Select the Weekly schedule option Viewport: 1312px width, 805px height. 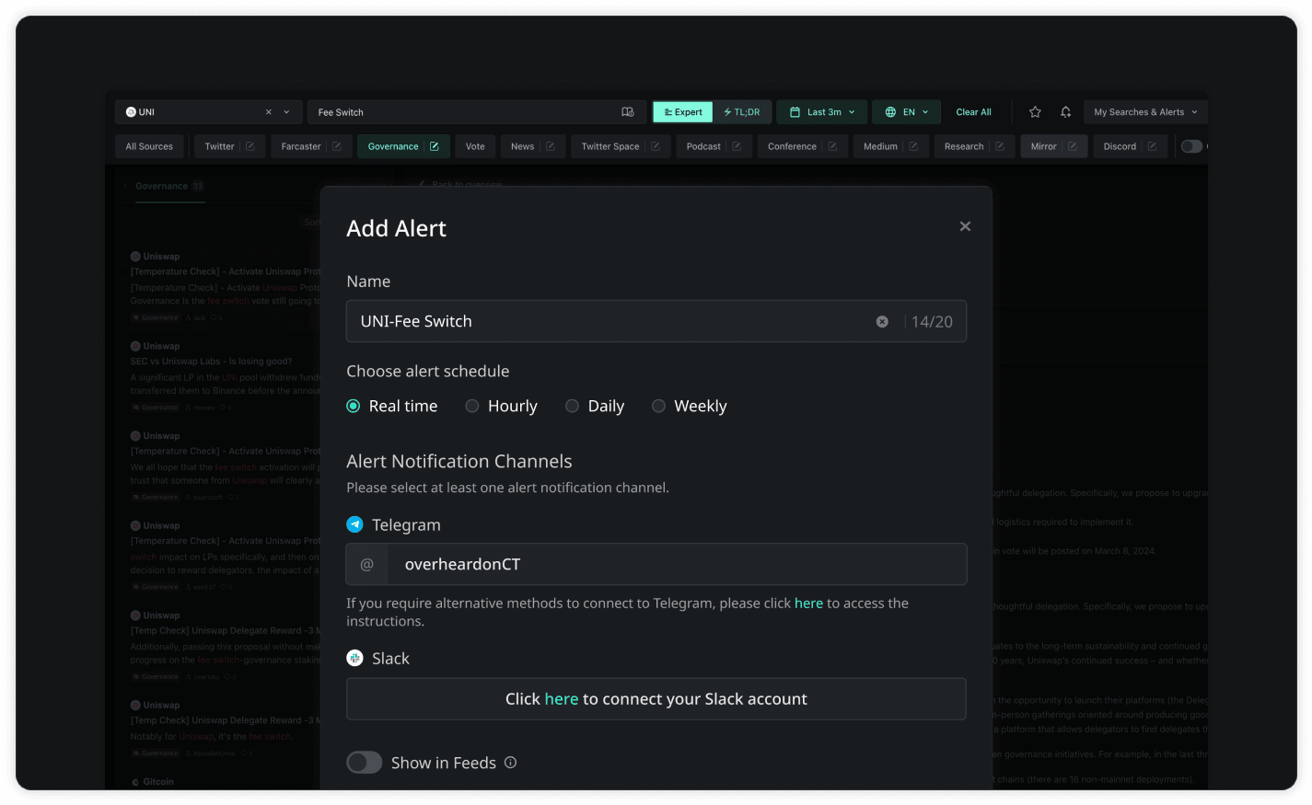click(x=690, y=406)
